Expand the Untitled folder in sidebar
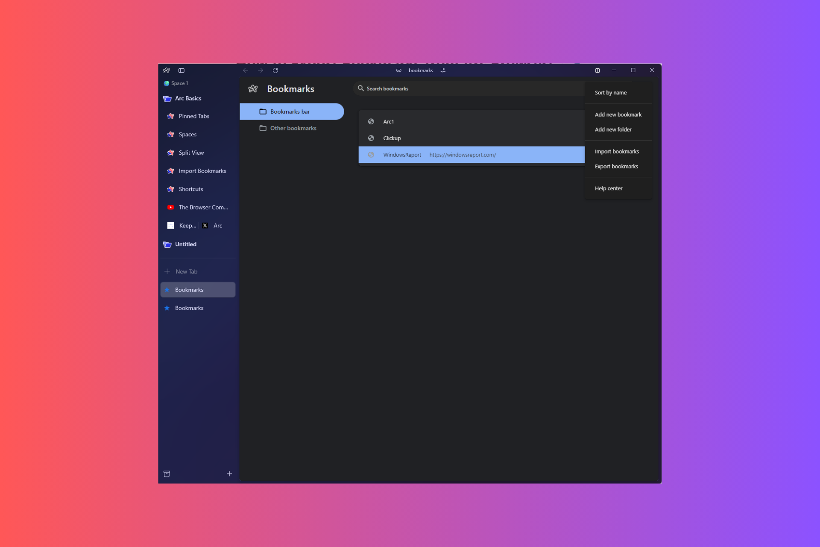Viewport: 820px width, 547px height. (185, 244)
